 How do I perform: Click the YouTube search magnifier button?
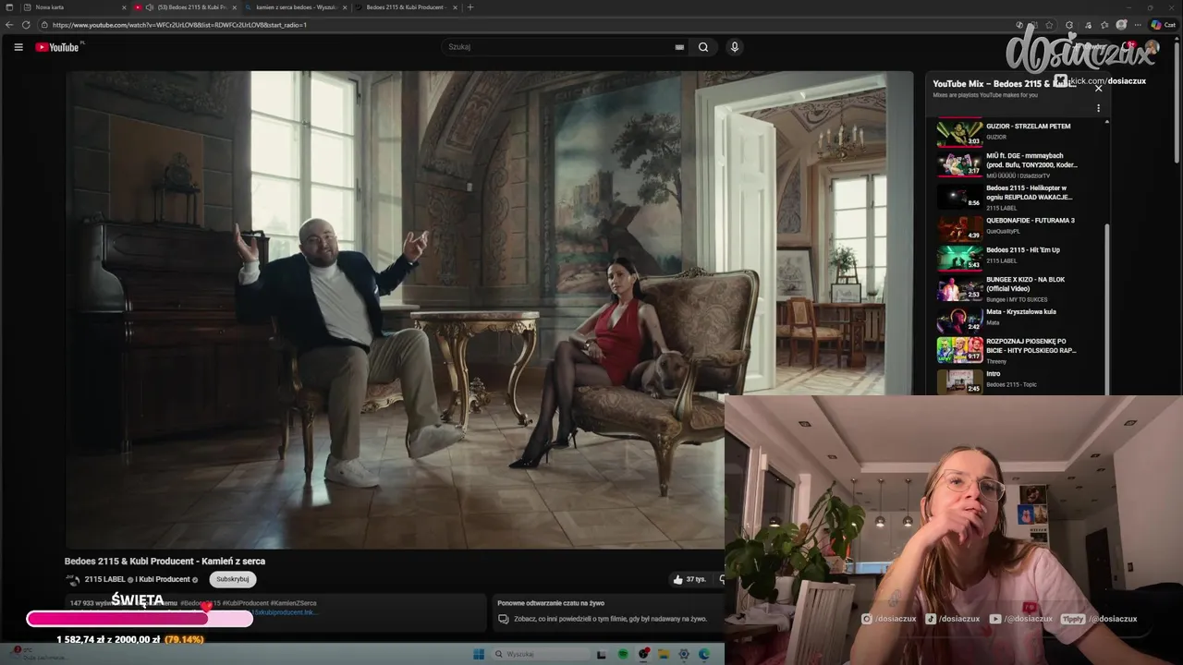click(x=703, y=47)
